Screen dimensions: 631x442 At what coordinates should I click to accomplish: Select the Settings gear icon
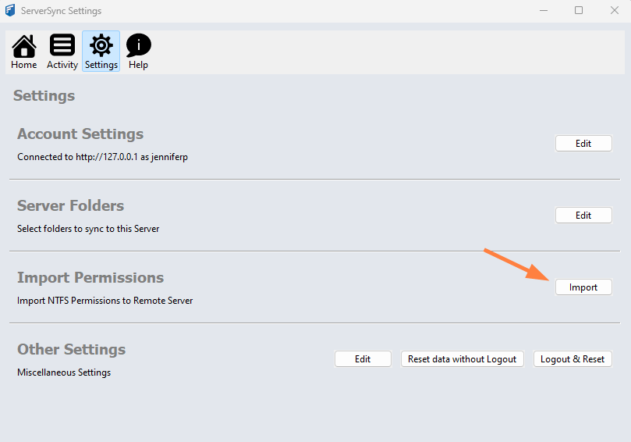click(101, 52)
